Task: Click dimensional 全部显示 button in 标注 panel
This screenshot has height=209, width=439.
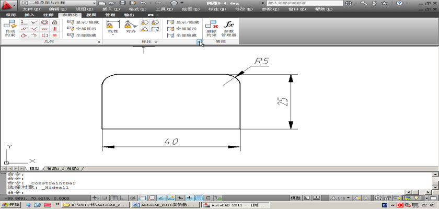Action: [x=182, y=29]
